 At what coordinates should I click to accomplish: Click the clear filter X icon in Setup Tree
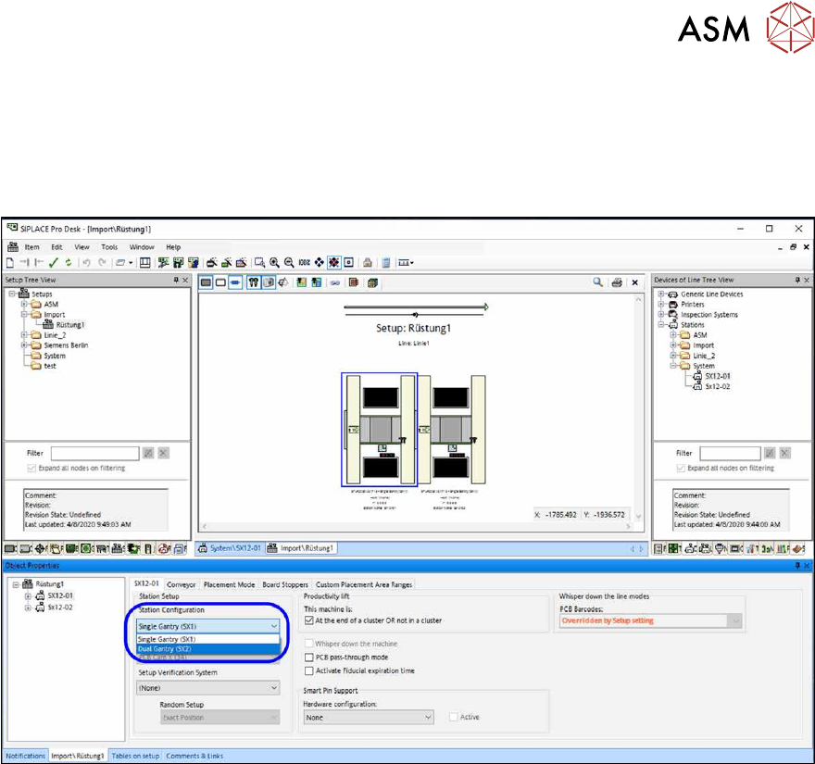[x=163, y=453]
